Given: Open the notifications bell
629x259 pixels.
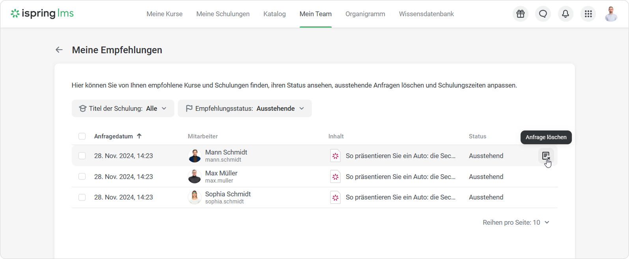Looking at the screenshot, I should click(x=566, y=14).
